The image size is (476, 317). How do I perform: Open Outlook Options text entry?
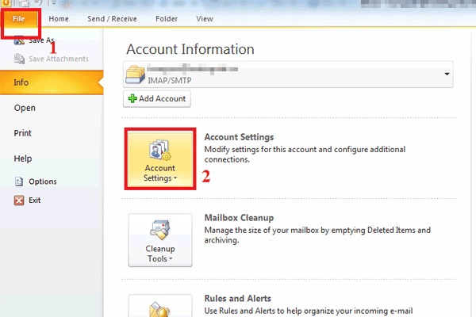(x=43, y=181)
